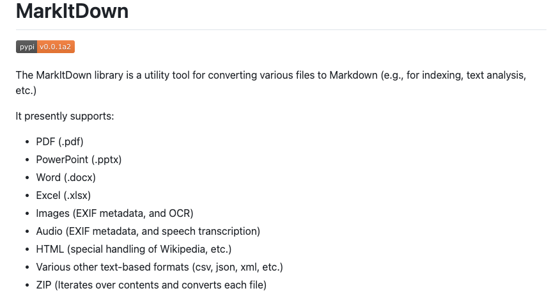Click the bullet before the ZIP item
Image resolution: width=558 pixels, height=293 pixels.
click(x=27, y=285)
